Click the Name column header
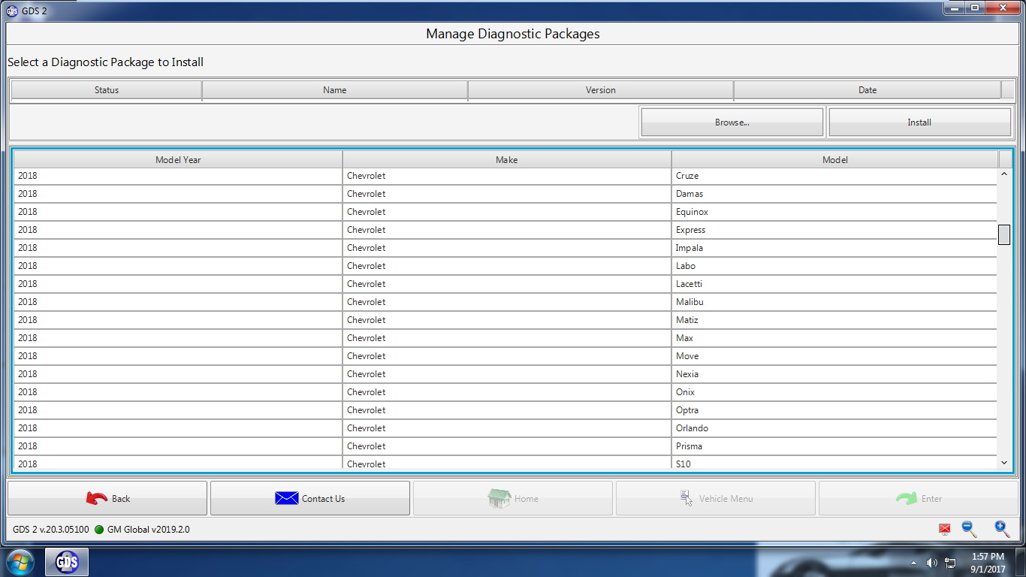Viewport: 1026px width, 577px height. (335, 90)
